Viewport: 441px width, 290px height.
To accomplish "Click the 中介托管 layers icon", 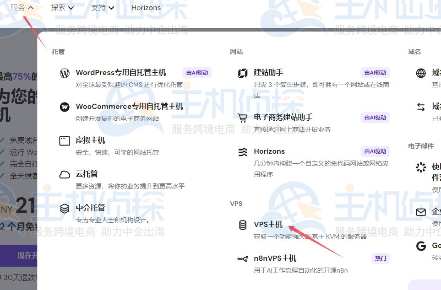I will point(65,209).
